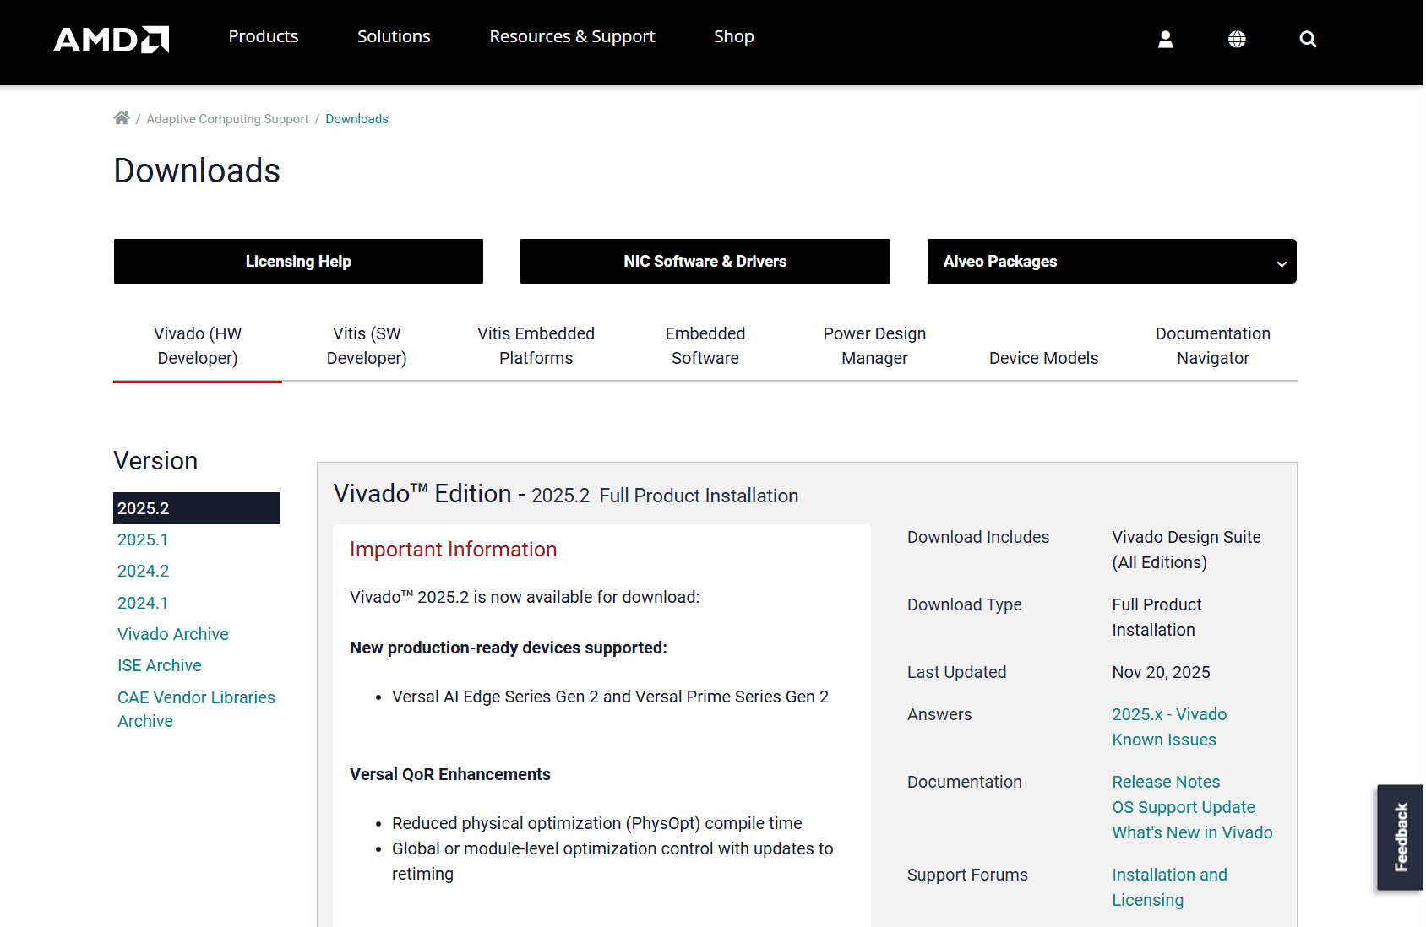Viewport: 1426px width, 927px height.
Task: Open the Release Notes documentation link
Action: (1166, 782)
